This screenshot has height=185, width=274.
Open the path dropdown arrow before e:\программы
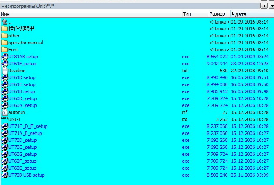pos(3,6)
